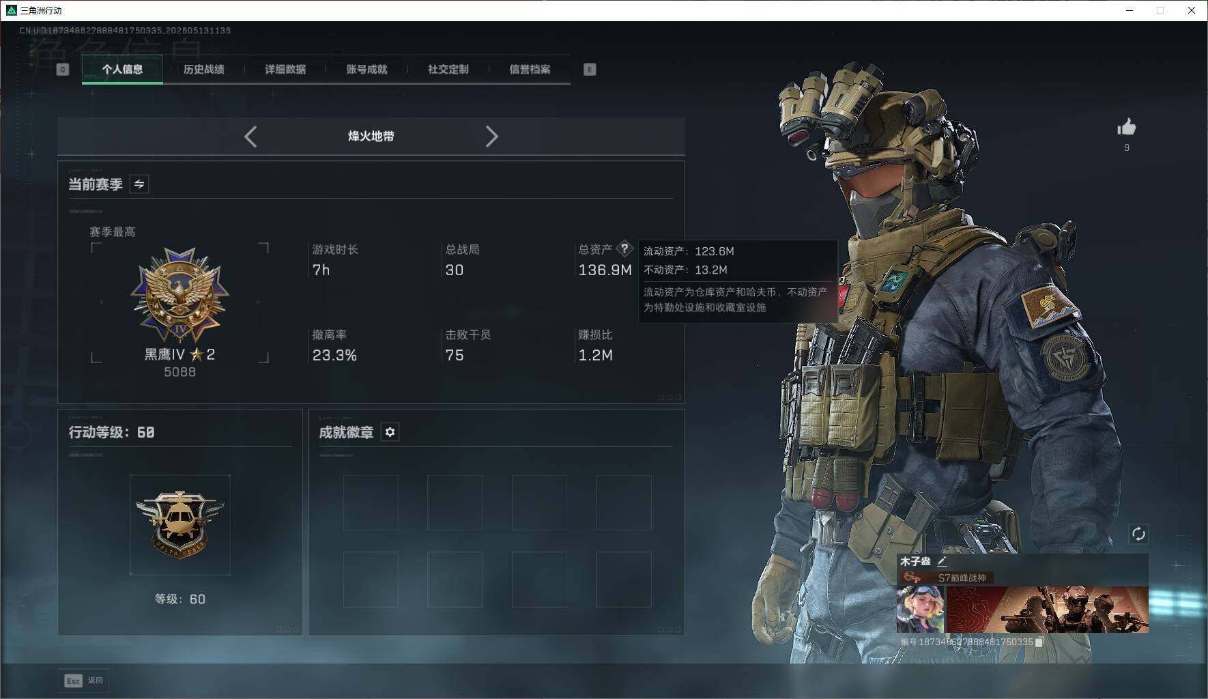The width and height of the screenshot is (1208, 699).
Task: Copy the player ID number icon
Action: (x=1039, y=642)
